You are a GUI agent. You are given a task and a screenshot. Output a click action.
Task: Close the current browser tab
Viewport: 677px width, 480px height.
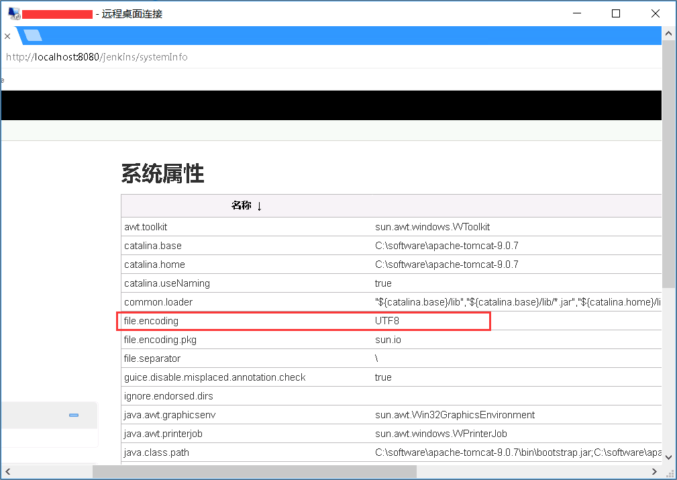pyautogui.click(x=7, y=36)
